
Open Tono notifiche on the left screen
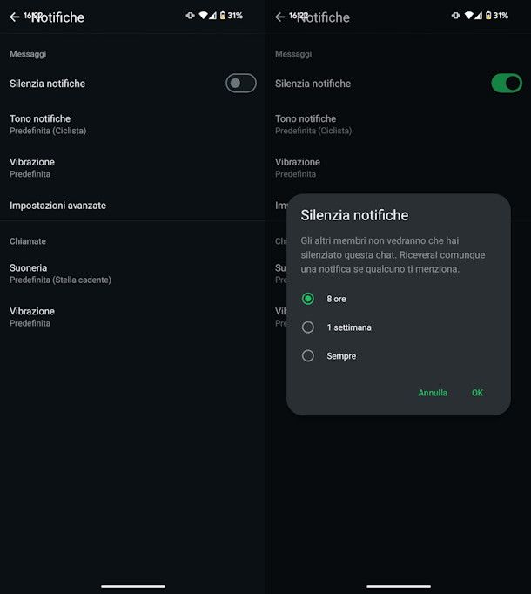click(132, 125)
